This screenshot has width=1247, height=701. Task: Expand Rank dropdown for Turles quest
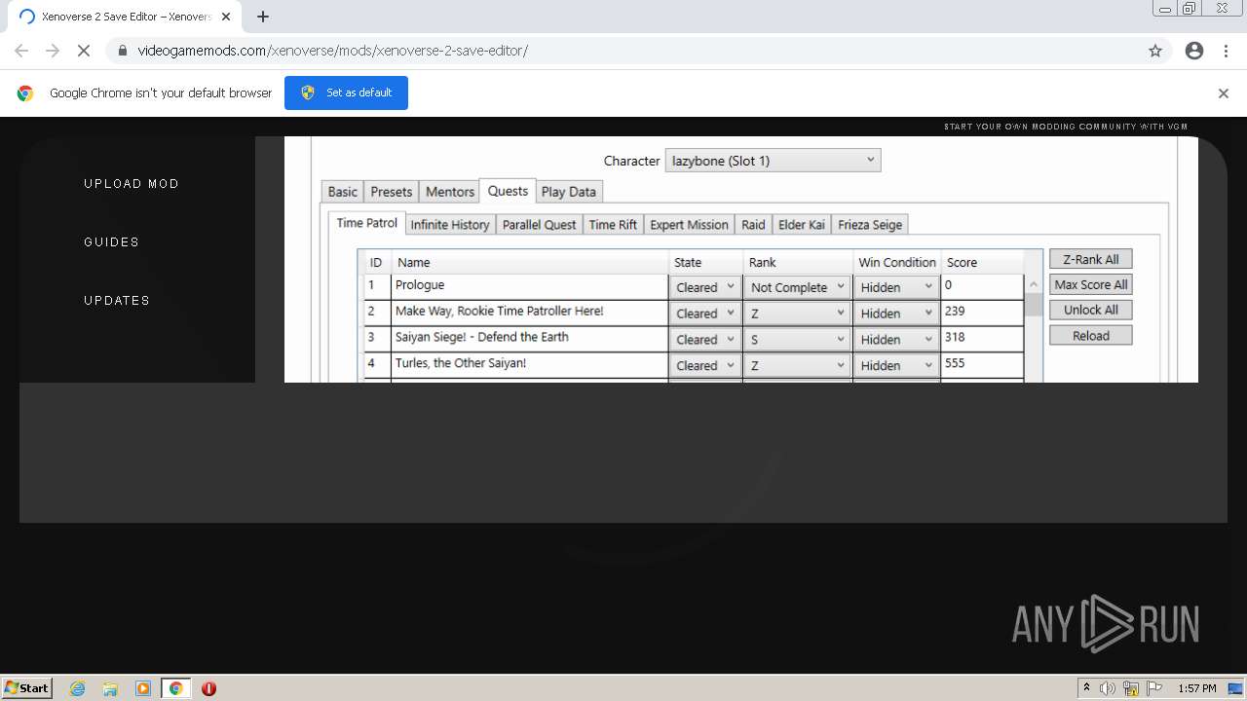coord(797,366)
